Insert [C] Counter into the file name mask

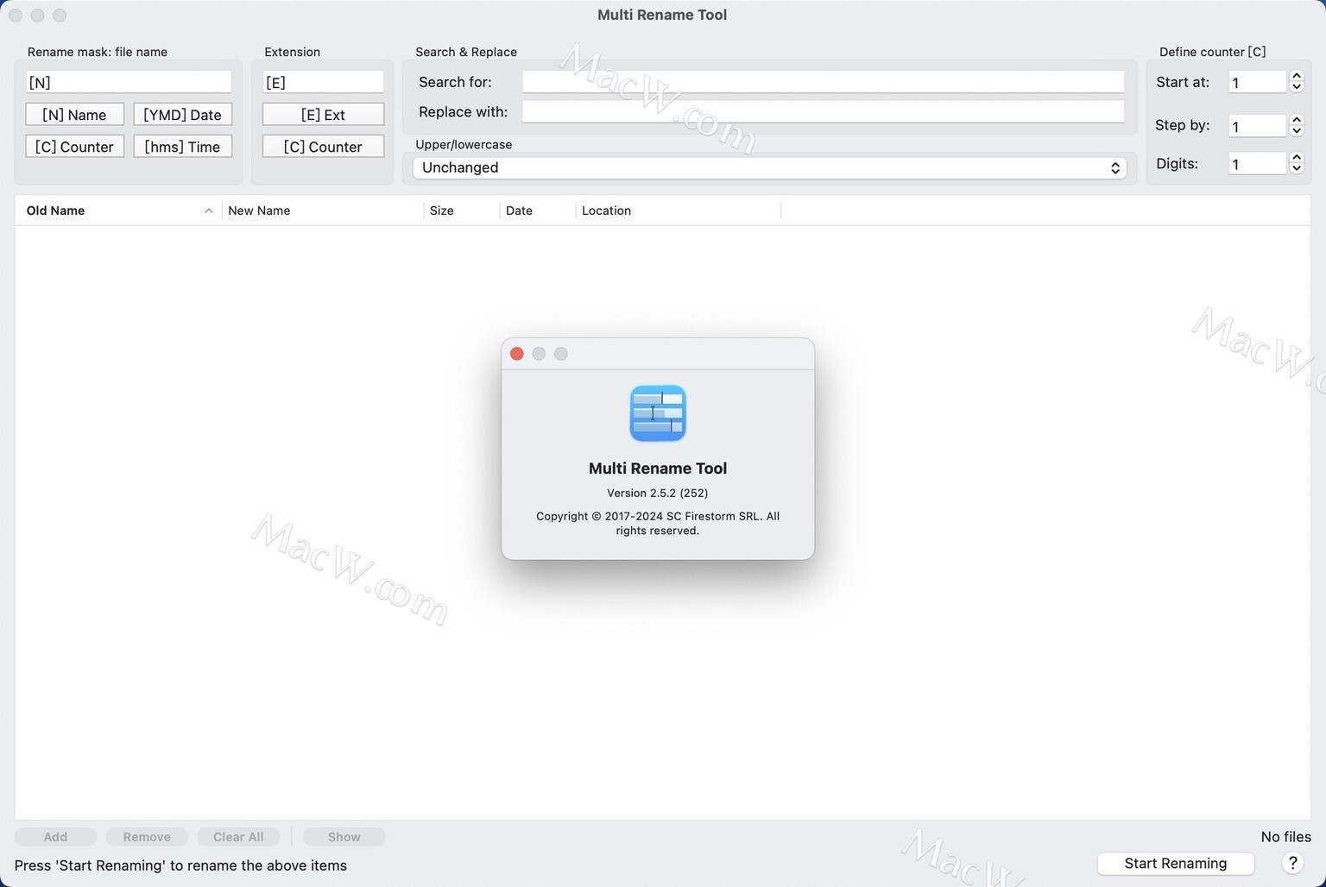[x=74, y=147]
